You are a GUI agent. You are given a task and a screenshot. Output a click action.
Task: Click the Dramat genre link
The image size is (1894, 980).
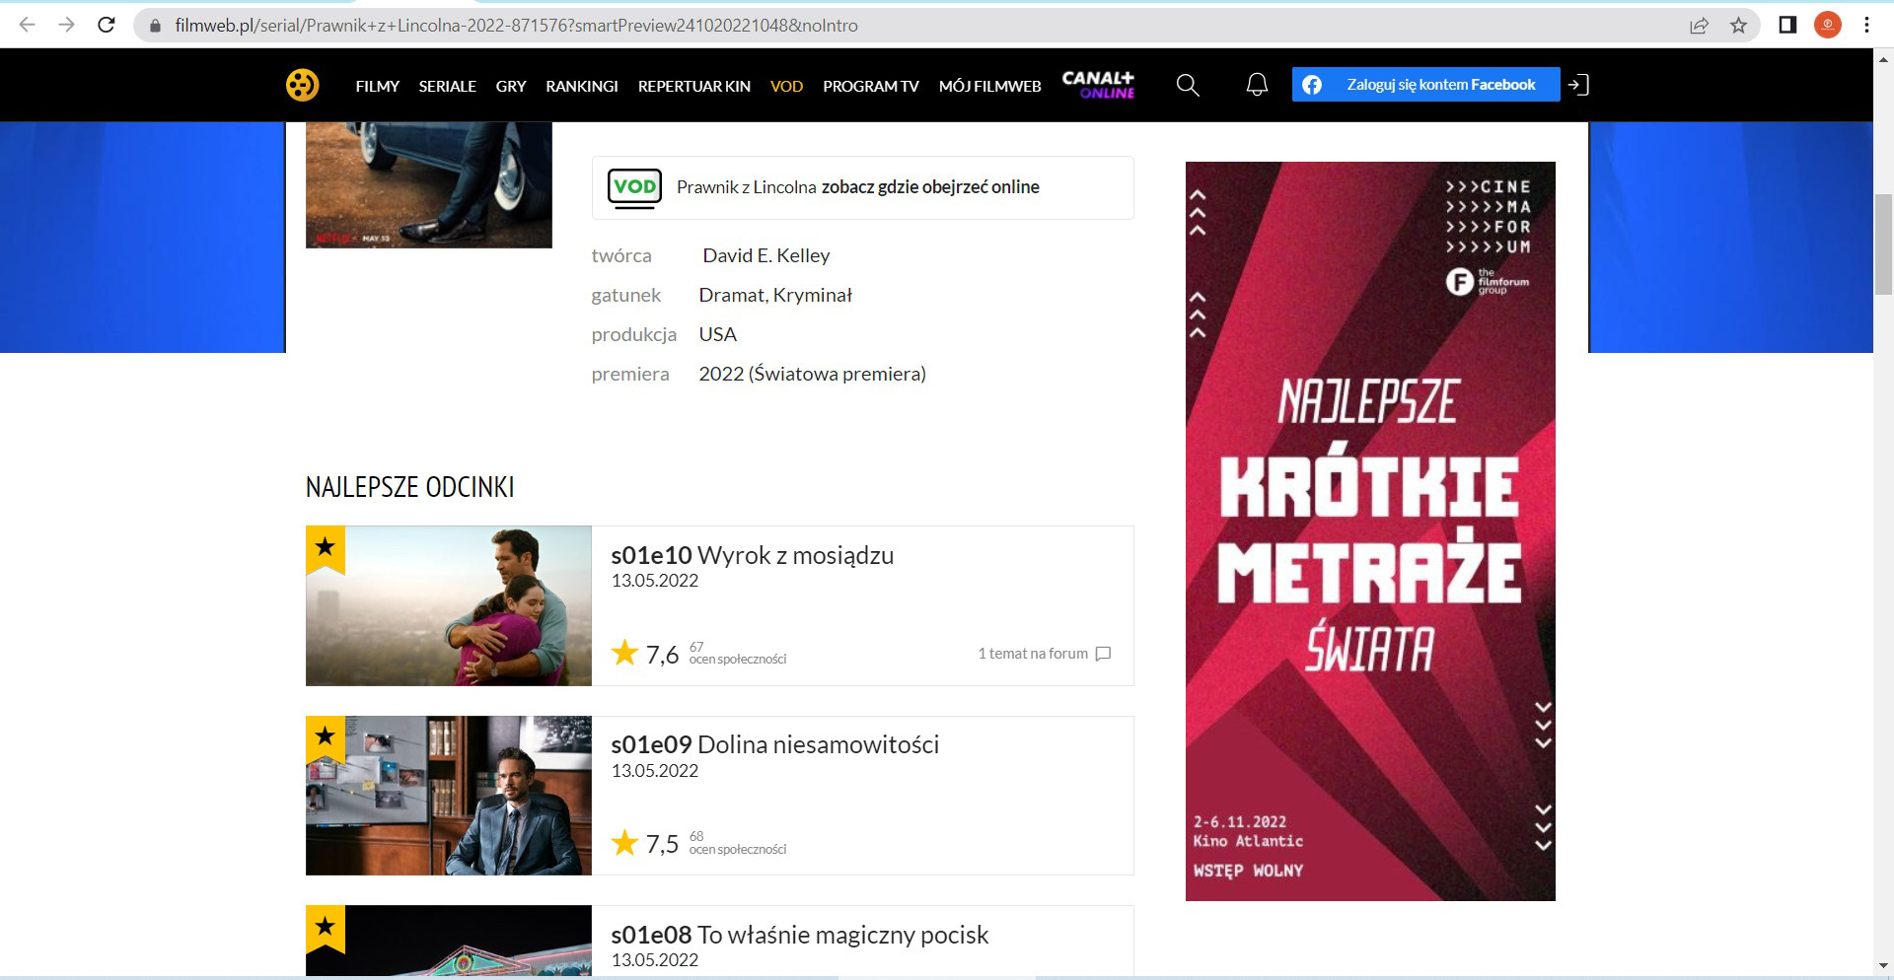732,295
